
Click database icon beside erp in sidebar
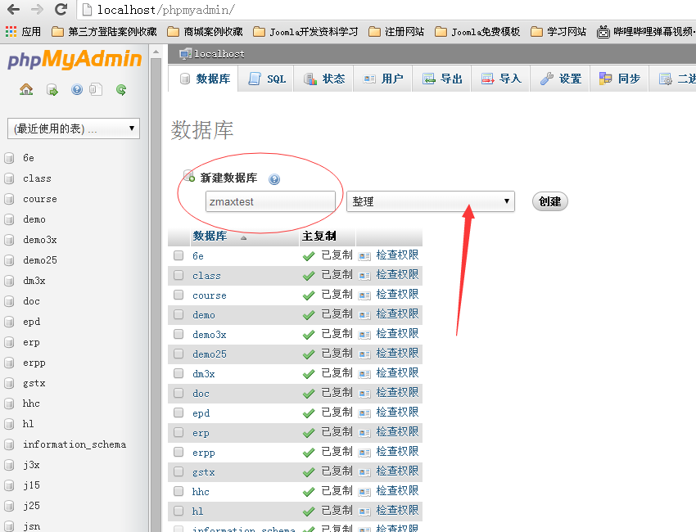pyautogui.click(x=9, y=342)
